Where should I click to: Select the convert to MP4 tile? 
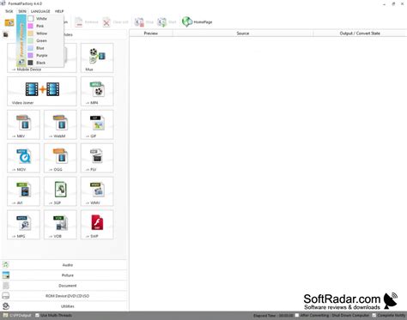97,91
